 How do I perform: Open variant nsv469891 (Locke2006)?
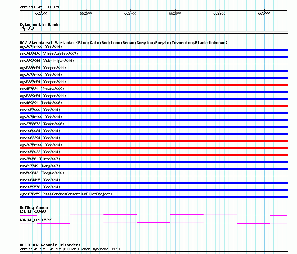point(41,103)
